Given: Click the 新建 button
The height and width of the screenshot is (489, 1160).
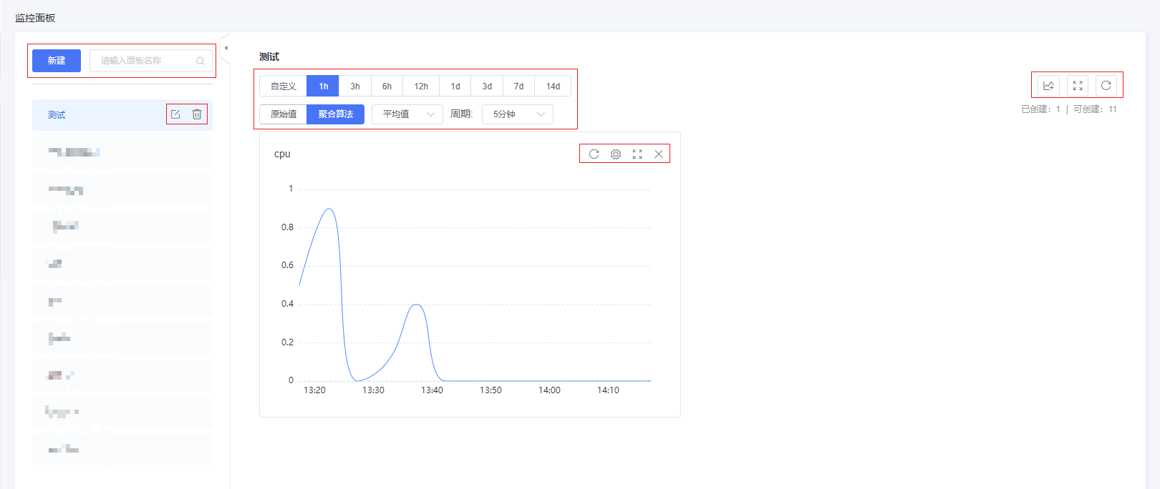Looking at the screenshot, I should [57, 61].
